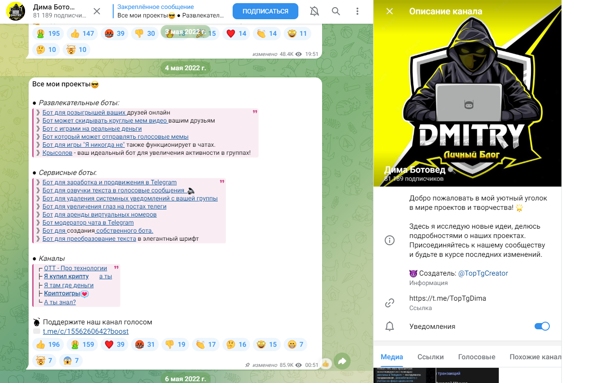This screenshot has width=599, height=383.
Task: Click the thumbs-down reaction with 30
Action: tap(144, 34)
